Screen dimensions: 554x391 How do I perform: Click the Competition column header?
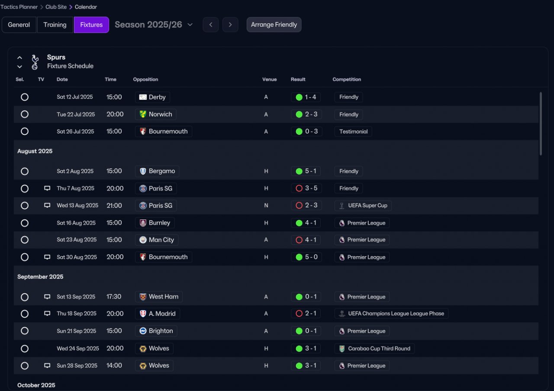(347, 79)
